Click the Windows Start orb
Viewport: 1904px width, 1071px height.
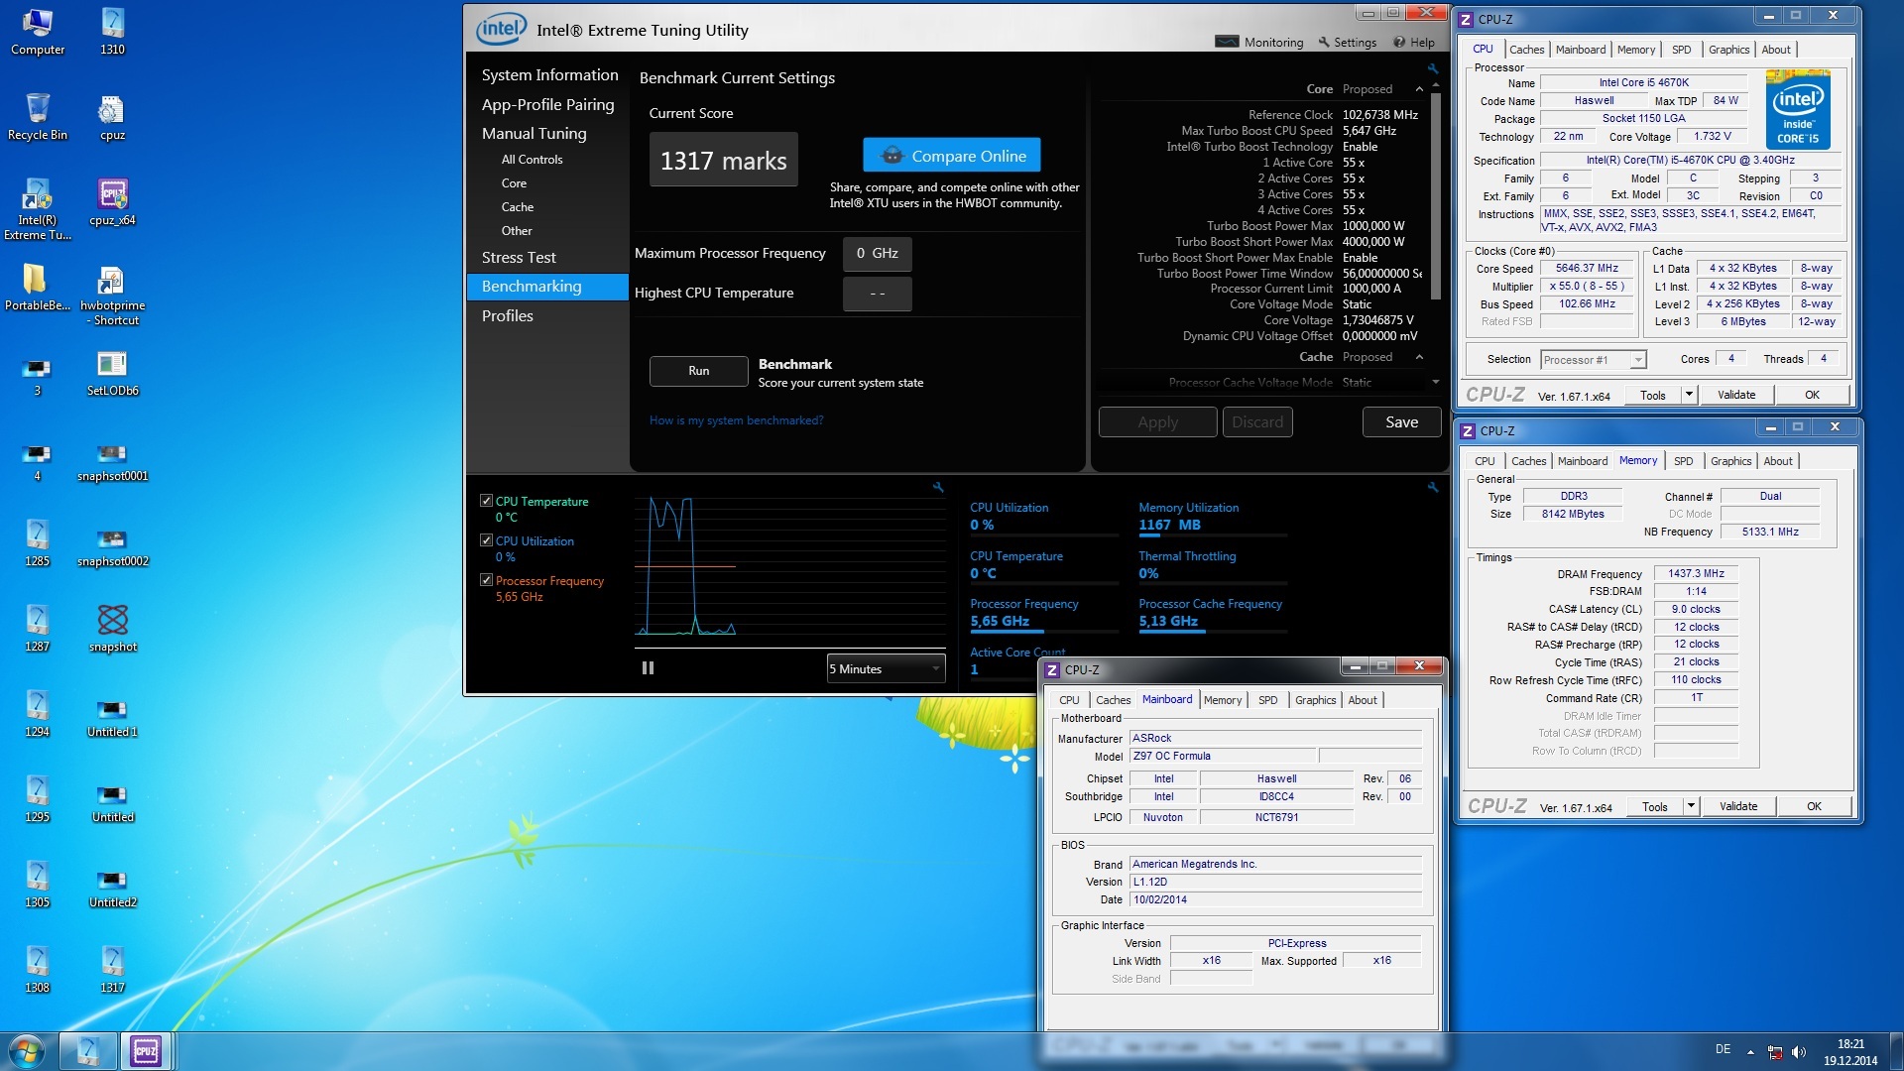click(27, 1051)
